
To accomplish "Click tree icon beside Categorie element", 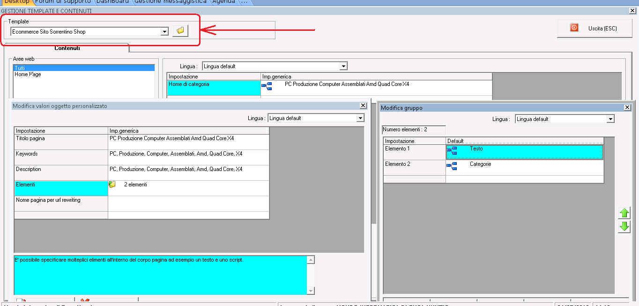I will (x=452, y=165).
